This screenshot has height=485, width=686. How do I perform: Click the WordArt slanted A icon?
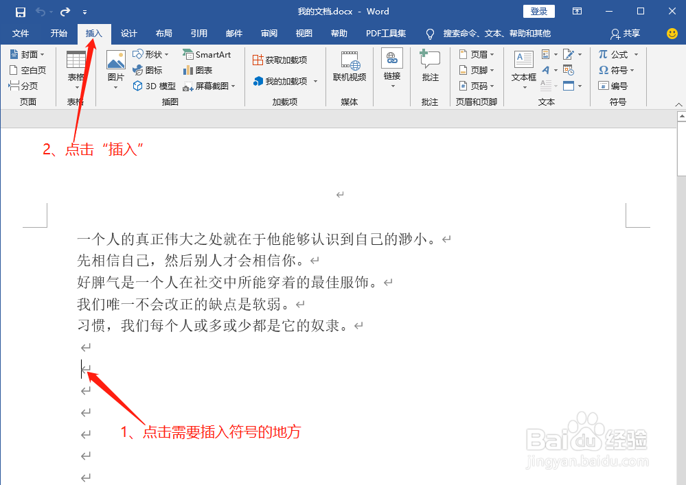545,71
